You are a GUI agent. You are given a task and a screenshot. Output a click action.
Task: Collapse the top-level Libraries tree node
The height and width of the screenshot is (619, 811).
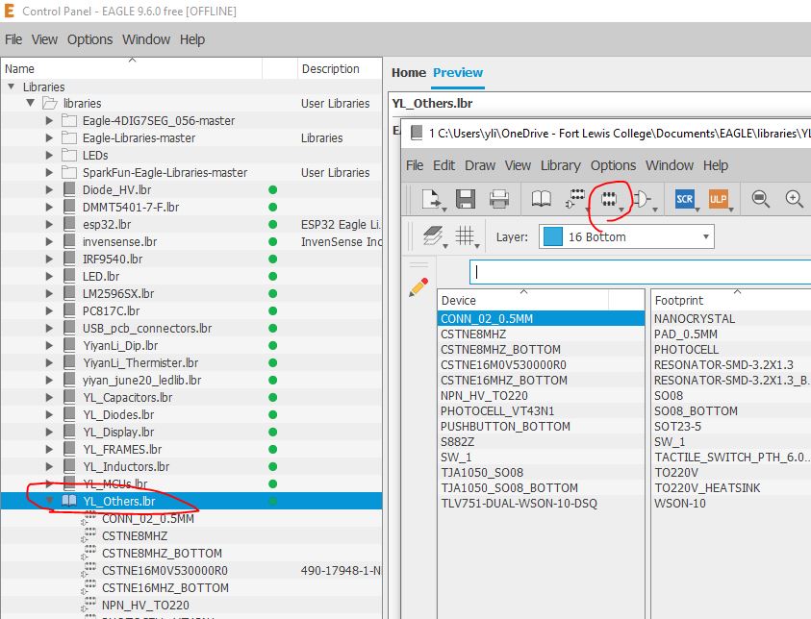pos(11,87)
